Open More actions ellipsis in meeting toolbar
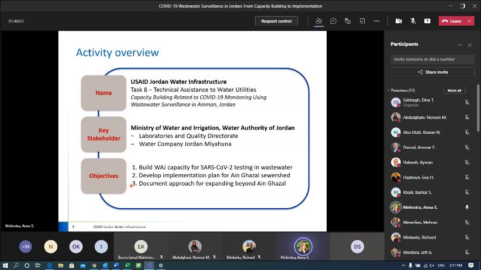 click(376, 21)
